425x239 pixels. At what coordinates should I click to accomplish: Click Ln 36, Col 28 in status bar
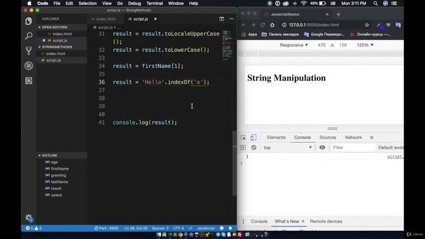click(x=135, y=228)
